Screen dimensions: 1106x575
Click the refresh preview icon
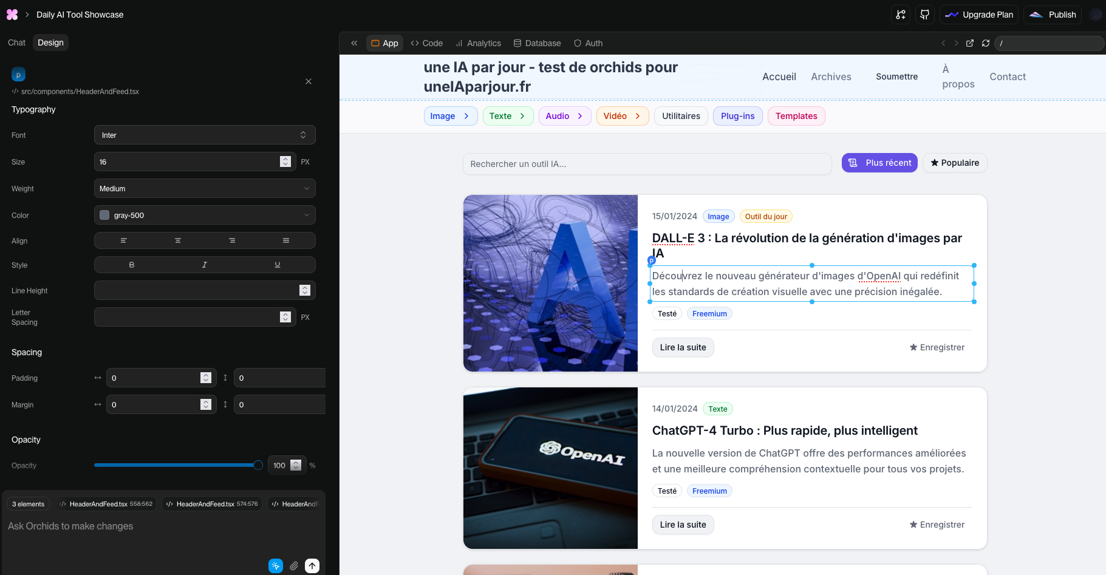pos(986,43)
